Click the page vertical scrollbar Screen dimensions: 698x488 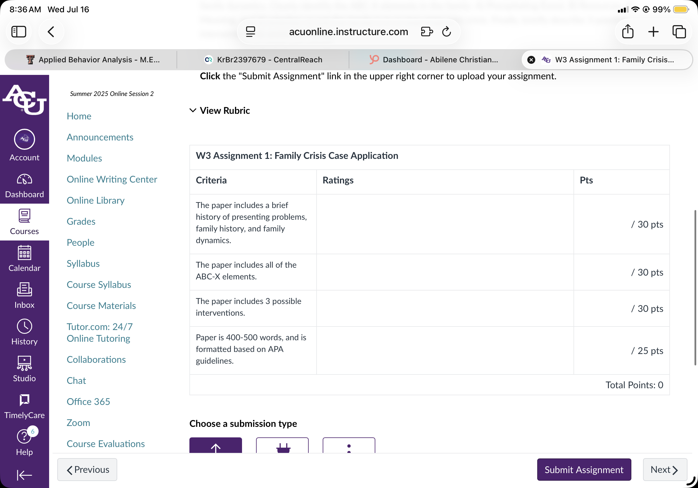click(695, 288)
